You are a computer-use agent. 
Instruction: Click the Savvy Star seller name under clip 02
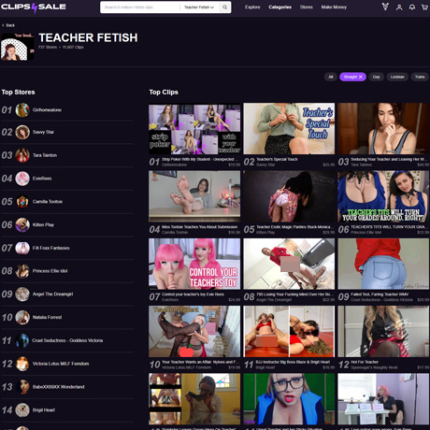coord(265,165)
